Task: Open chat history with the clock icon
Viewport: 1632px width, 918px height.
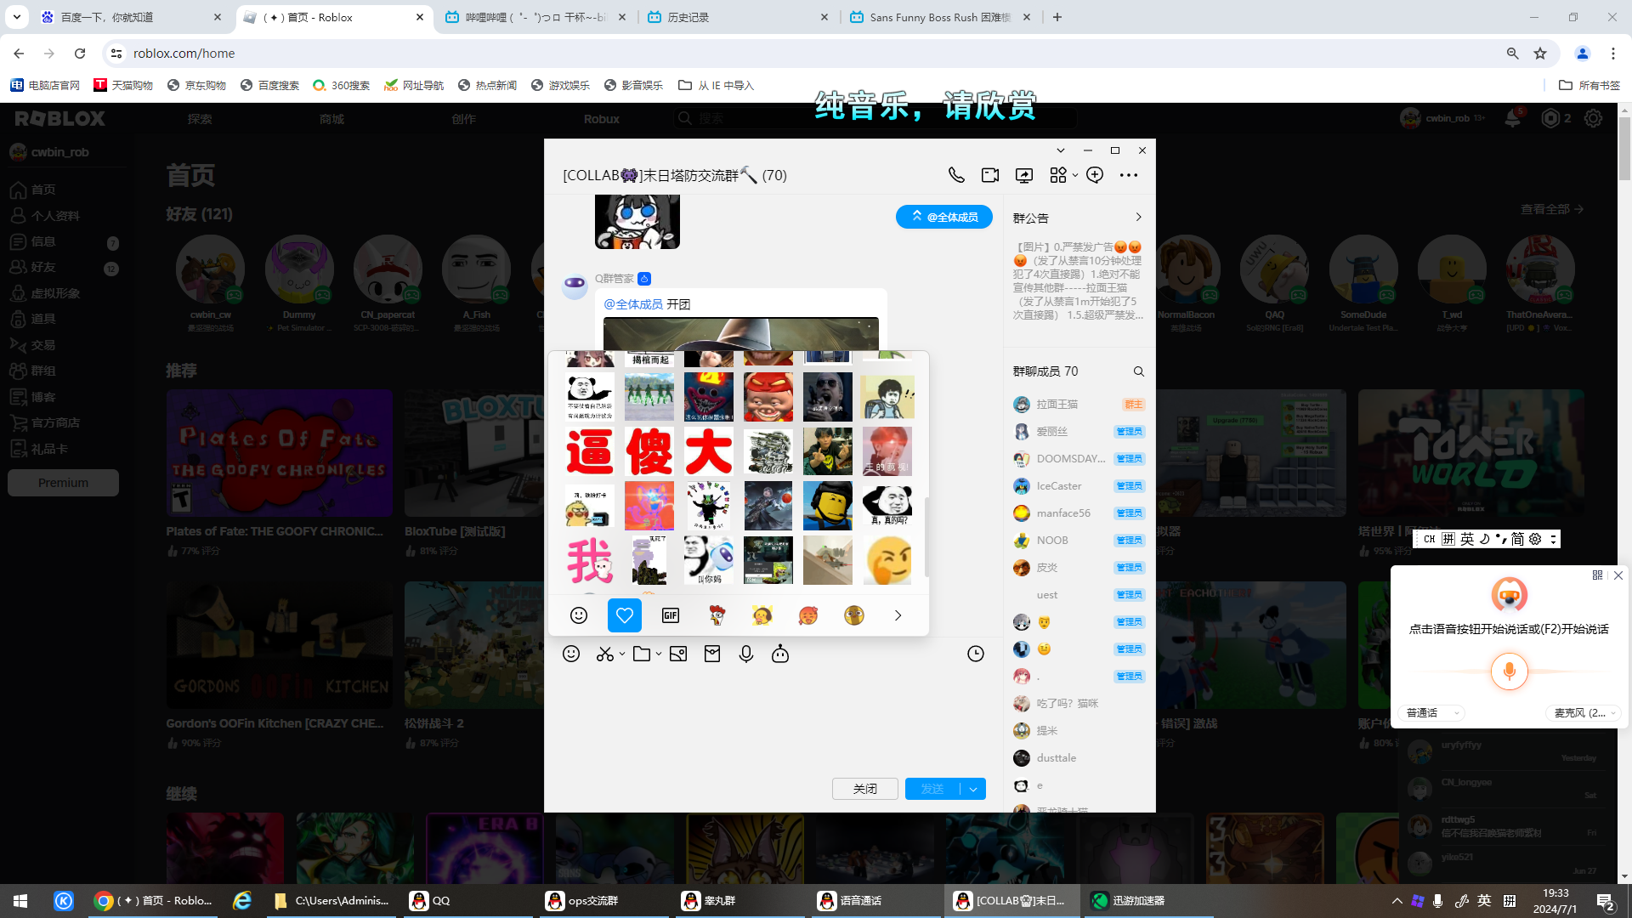Action: coord(976,654)
